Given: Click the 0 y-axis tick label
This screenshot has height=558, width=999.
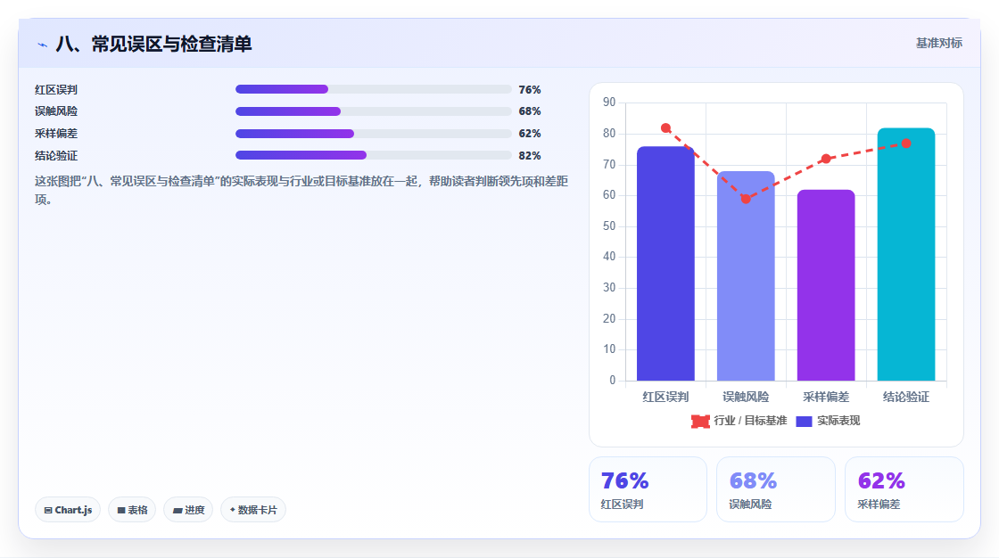Looking at the screenshot, I should 612,381.
